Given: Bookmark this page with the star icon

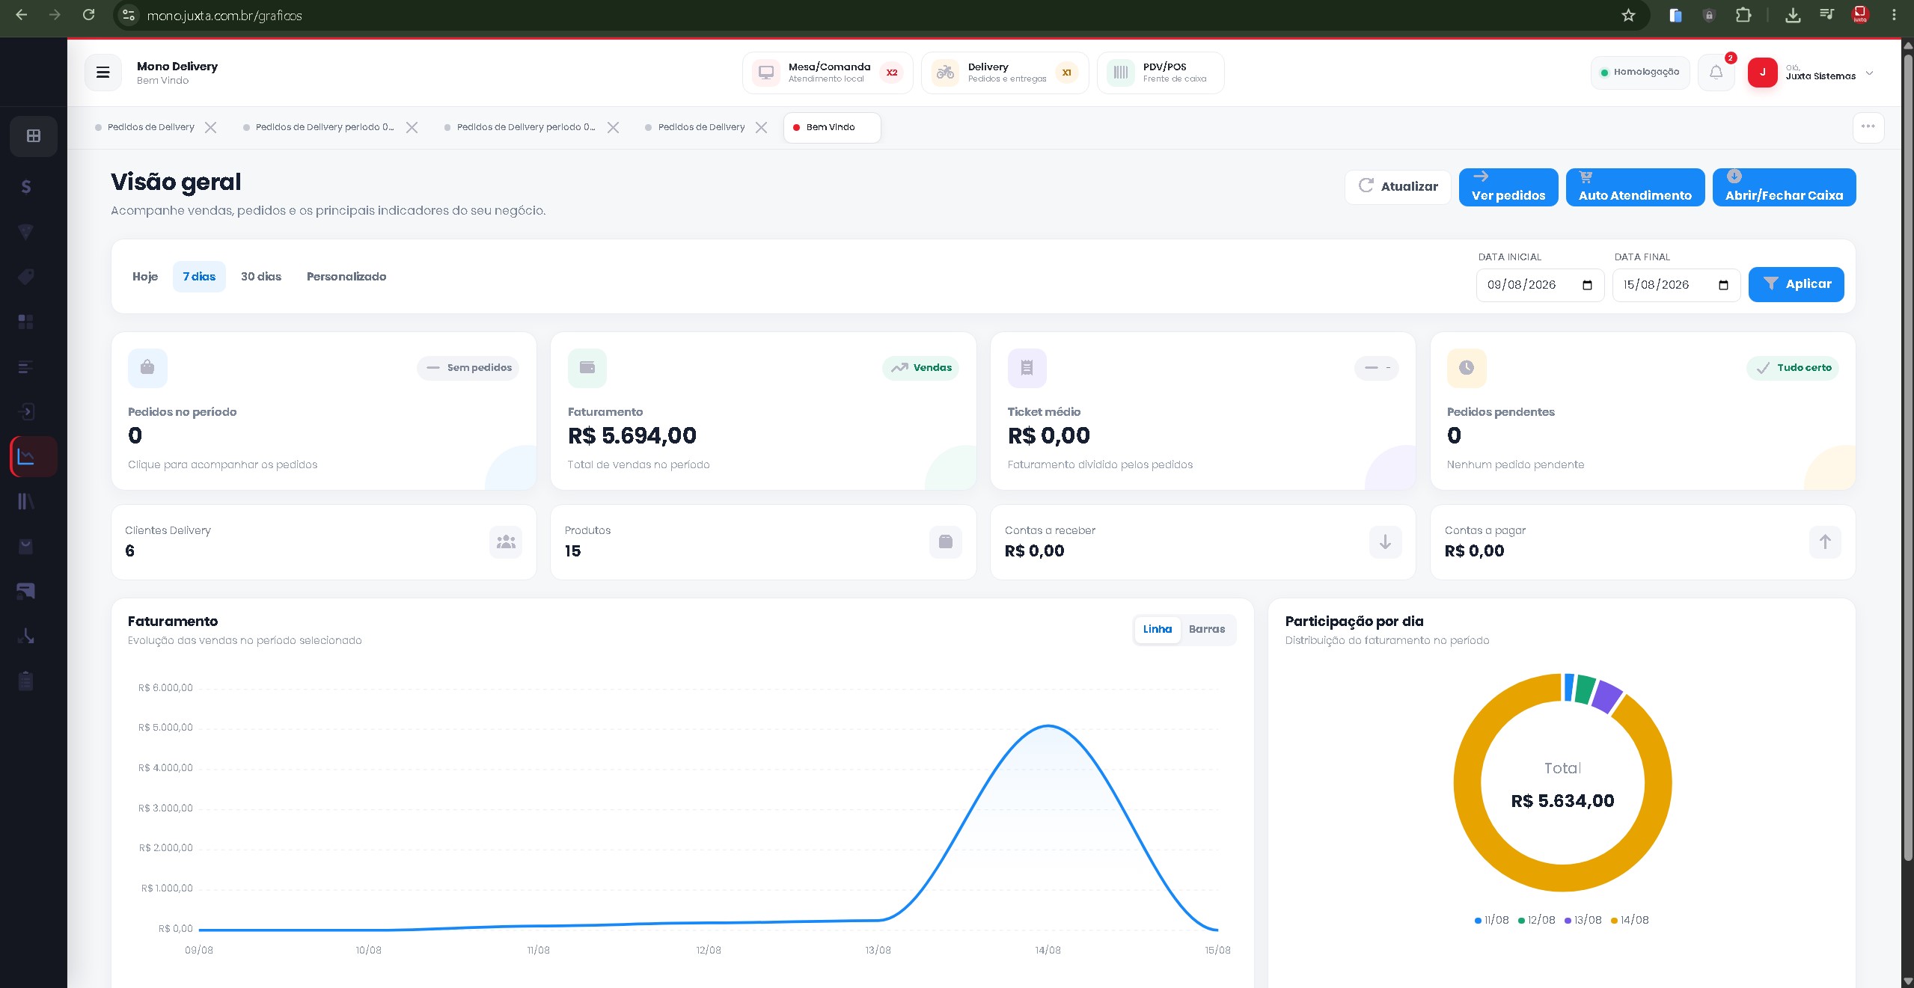Looking at the screenshot, I should [x=1629, y=15].
